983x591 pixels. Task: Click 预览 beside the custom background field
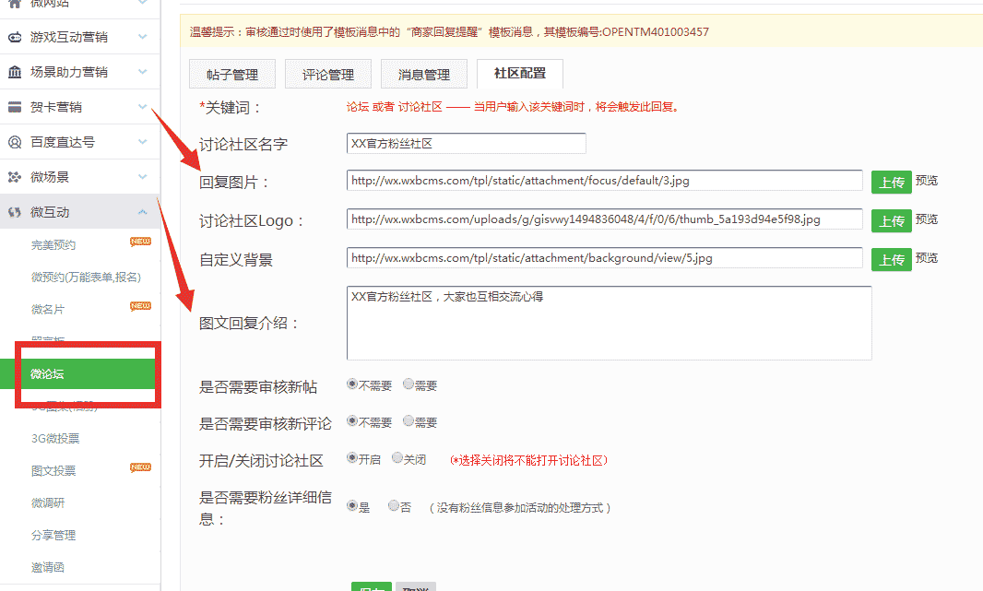pos(927,259)
